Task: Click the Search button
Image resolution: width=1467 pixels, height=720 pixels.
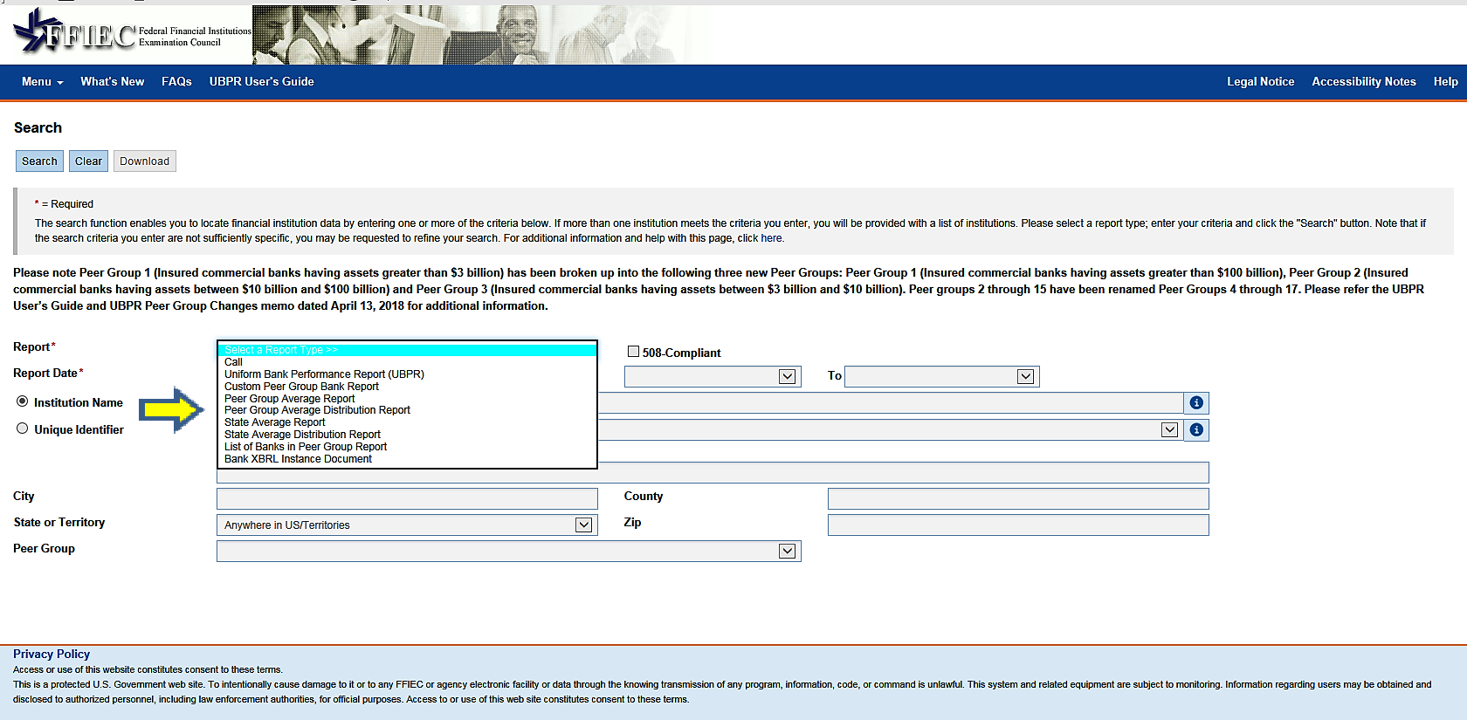Action: [x=39, y=161]
